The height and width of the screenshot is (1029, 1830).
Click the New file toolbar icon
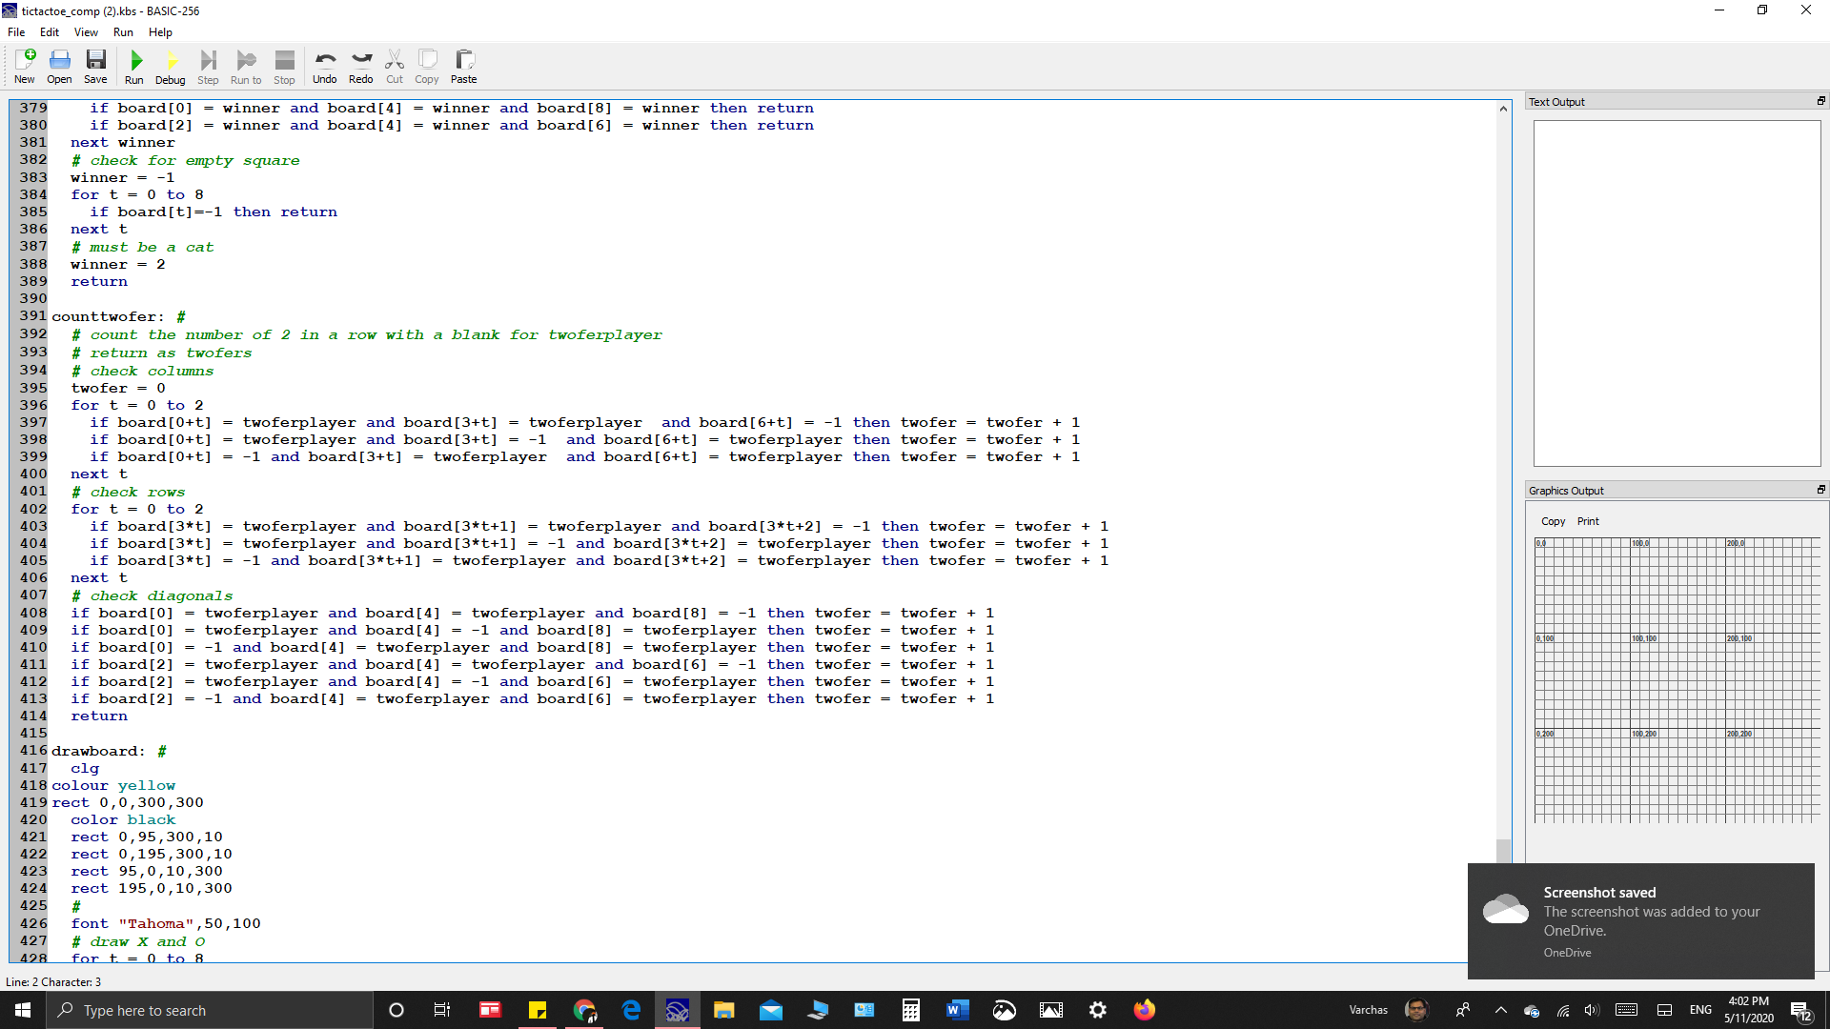click(x=25, y=67)
